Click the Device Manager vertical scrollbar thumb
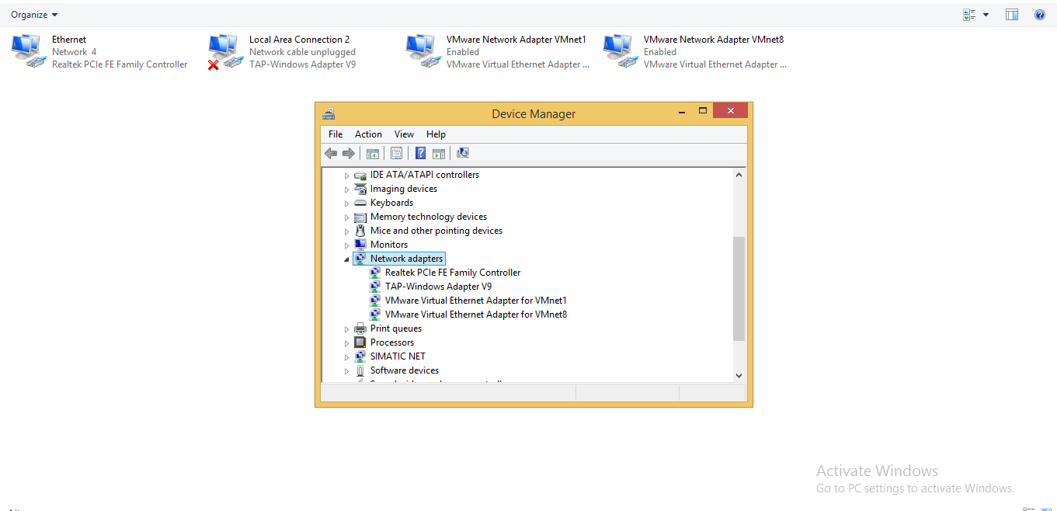The width and height of the screenshot is (1057, 511). pos(739,288)
